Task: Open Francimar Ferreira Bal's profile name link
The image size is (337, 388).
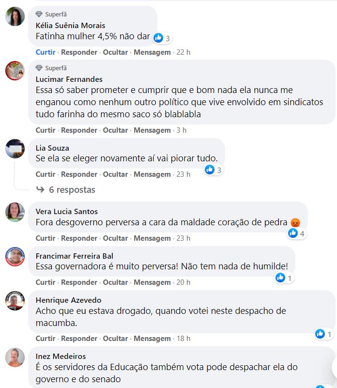Action: [75, 256]
